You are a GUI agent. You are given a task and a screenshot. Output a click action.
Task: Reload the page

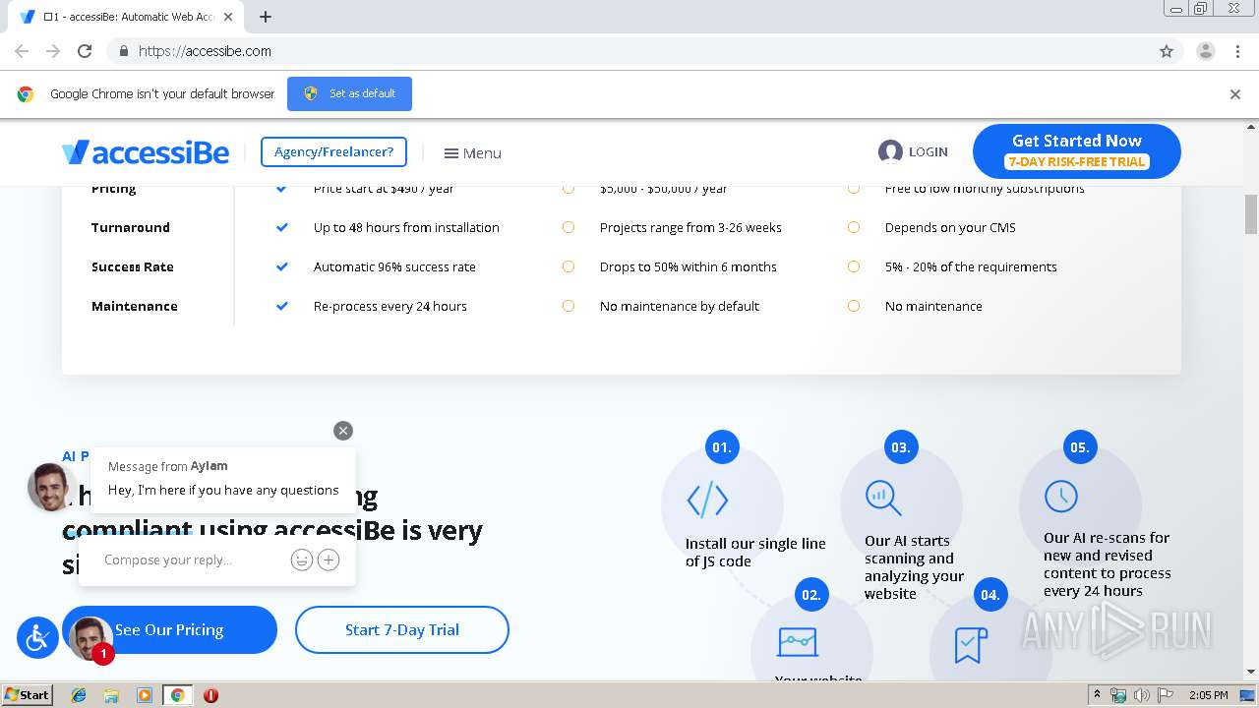click(x=85, y=51)
